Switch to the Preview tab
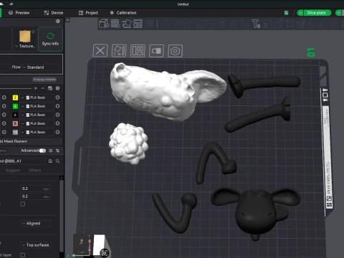 click(19, 13)
